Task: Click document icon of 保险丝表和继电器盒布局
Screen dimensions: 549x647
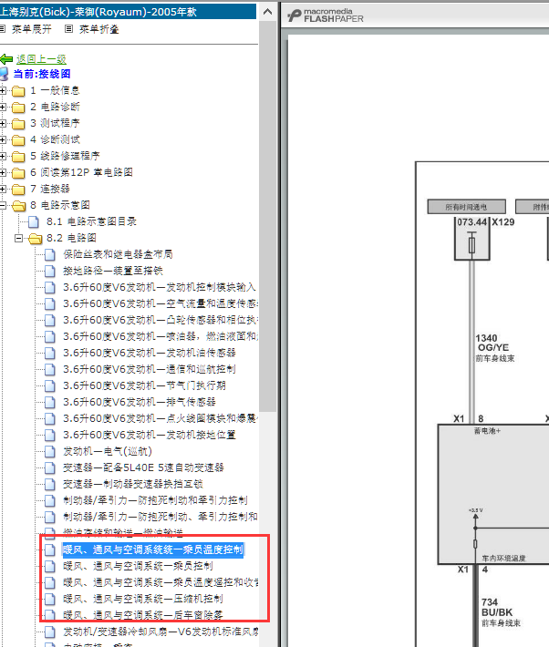Action: click(50, 254)
